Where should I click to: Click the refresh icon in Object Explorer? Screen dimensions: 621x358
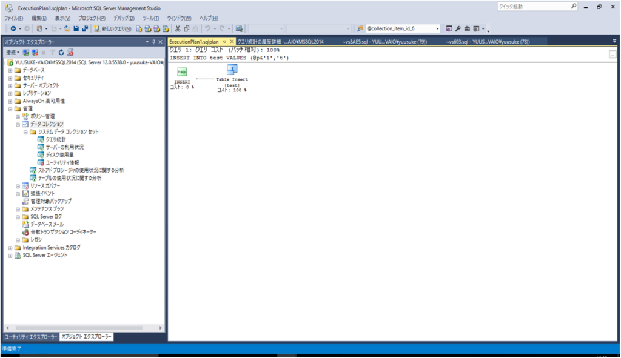[61, 52]
